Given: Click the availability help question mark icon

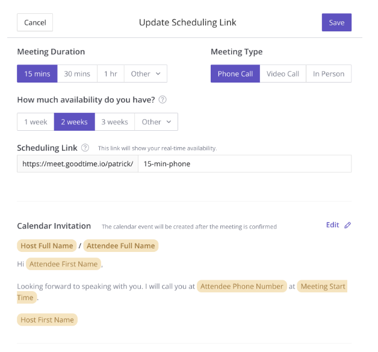Looking at the screenshot, I should [x=163, y=99].
